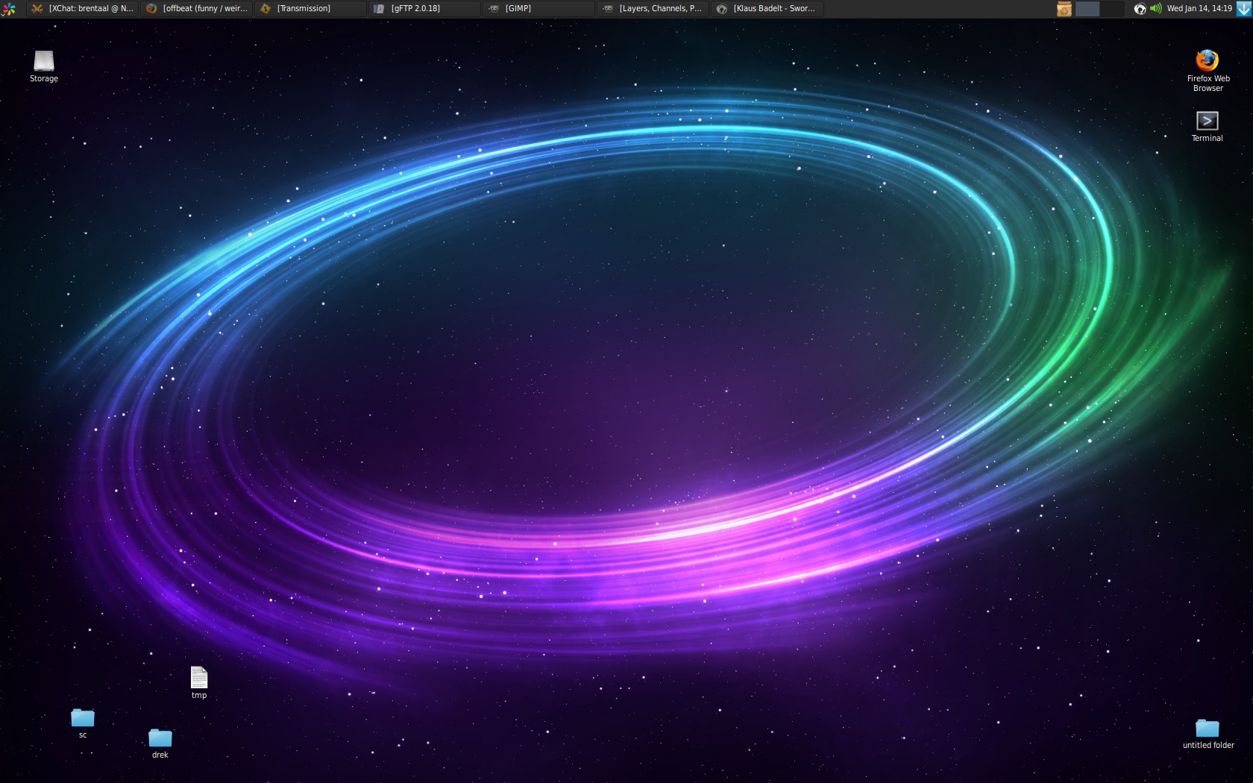Switch to the second workspace in pager
Screen dimensions: 1253x783
(x=1111, y=9)
